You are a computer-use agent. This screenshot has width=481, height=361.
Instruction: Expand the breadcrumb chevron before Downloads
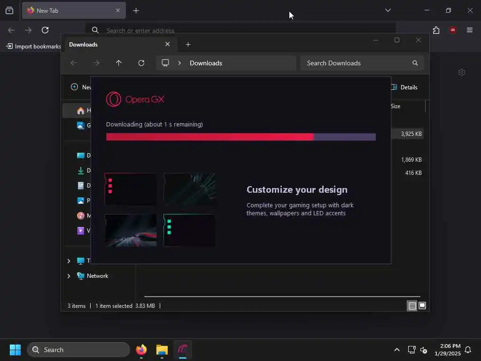pos(179,63)
